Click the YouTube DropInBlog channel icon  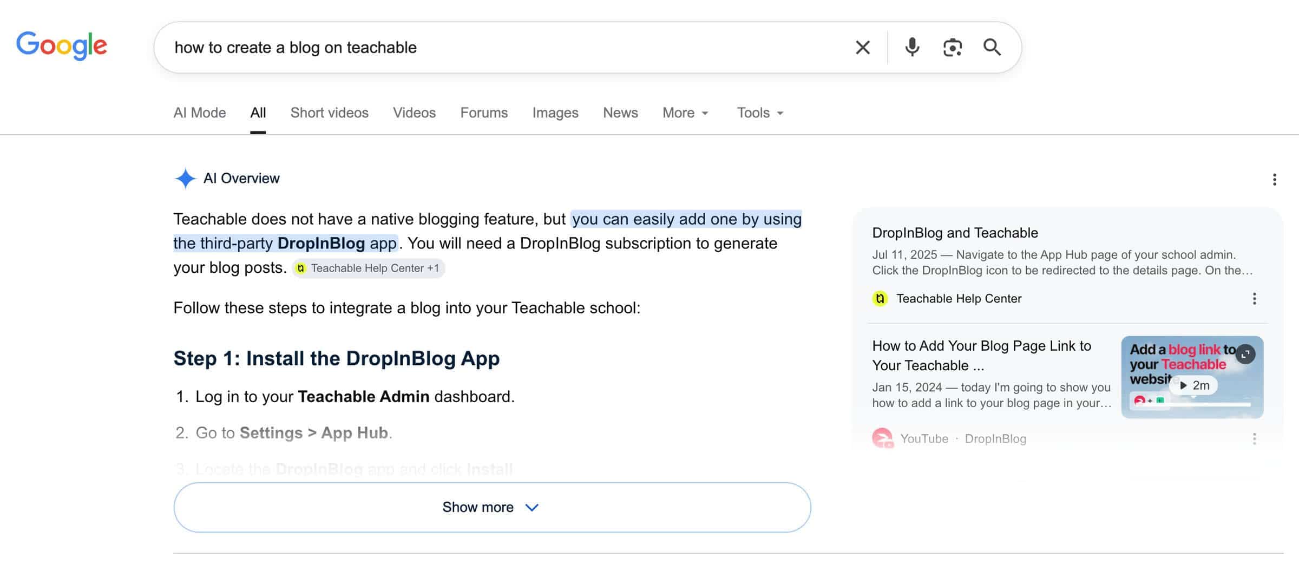click(x=882, y=438)
